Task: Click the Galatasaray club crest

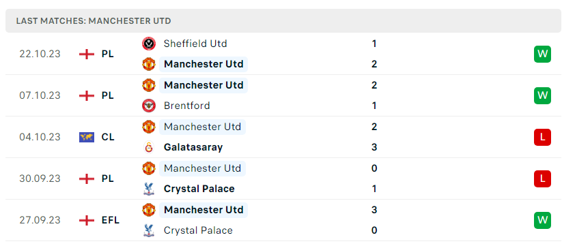Action: (x=148, y=147)
